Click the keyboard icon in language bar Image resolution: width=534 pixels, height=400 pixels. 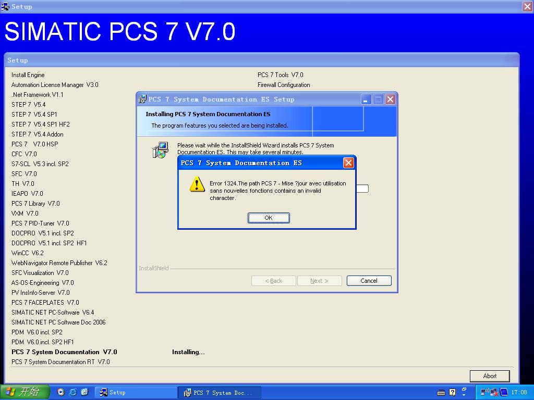point(441,393)
